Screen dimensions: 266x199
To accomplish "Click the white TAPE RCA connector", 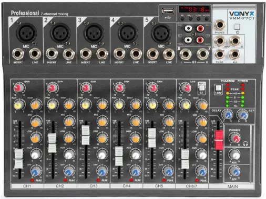I will pyautogui.click(x=188, y=40).
